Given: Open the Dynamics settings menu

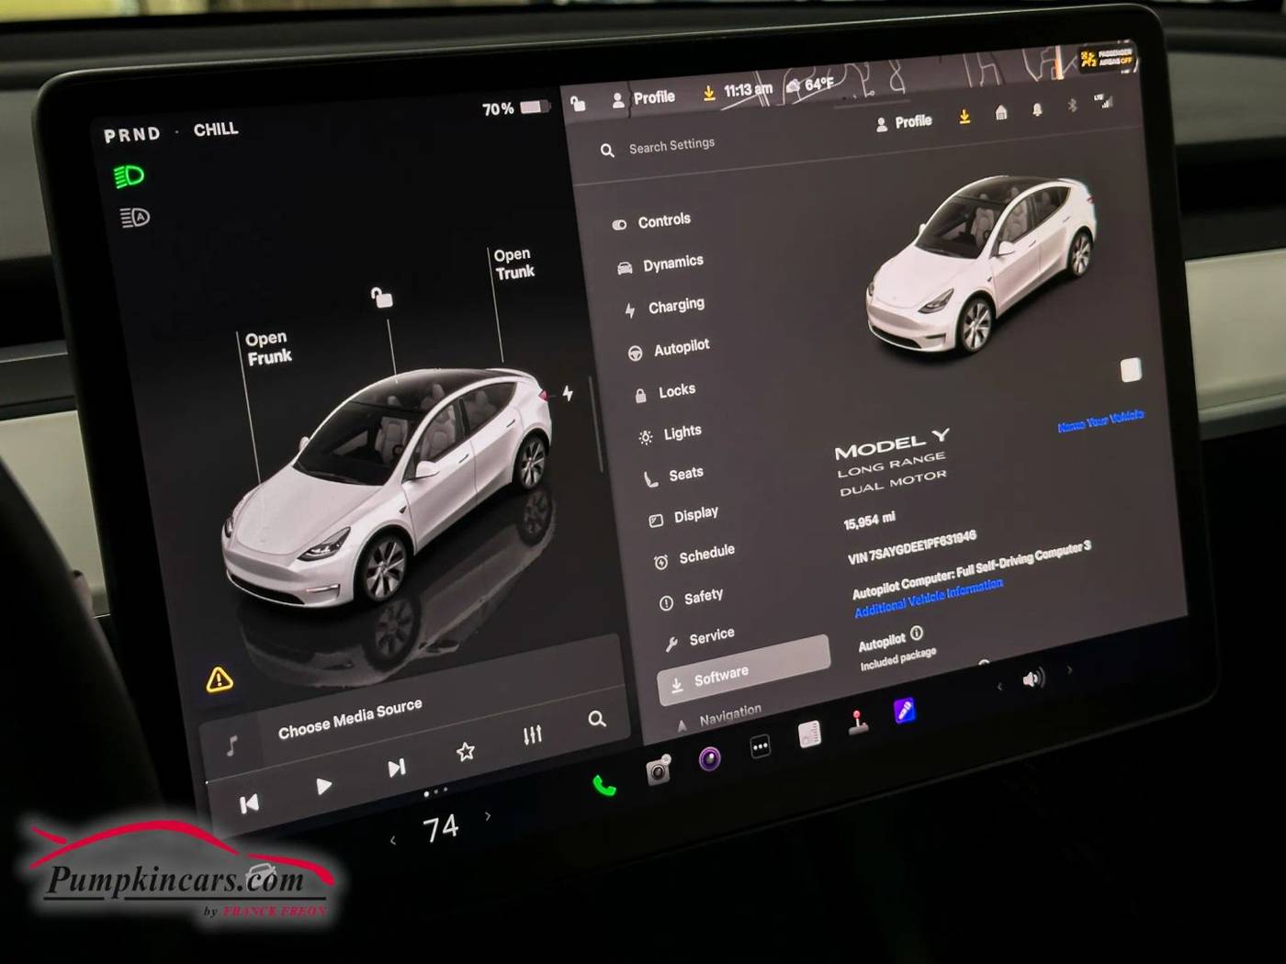Looking at the screenshot, I should coord(660,264).
